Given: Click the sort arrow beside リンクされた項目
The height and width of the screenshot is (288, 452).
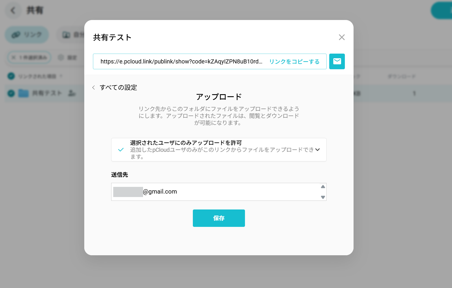Looking at the screenshot, I should 61,76.
